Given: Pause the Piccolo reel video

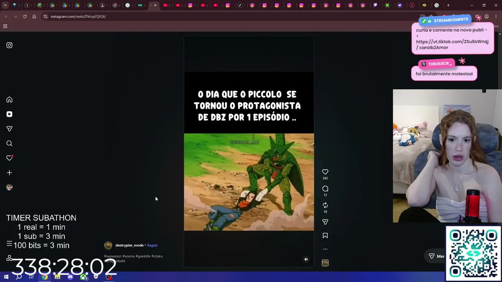Looking at the screenshot, I should [249, 151].
